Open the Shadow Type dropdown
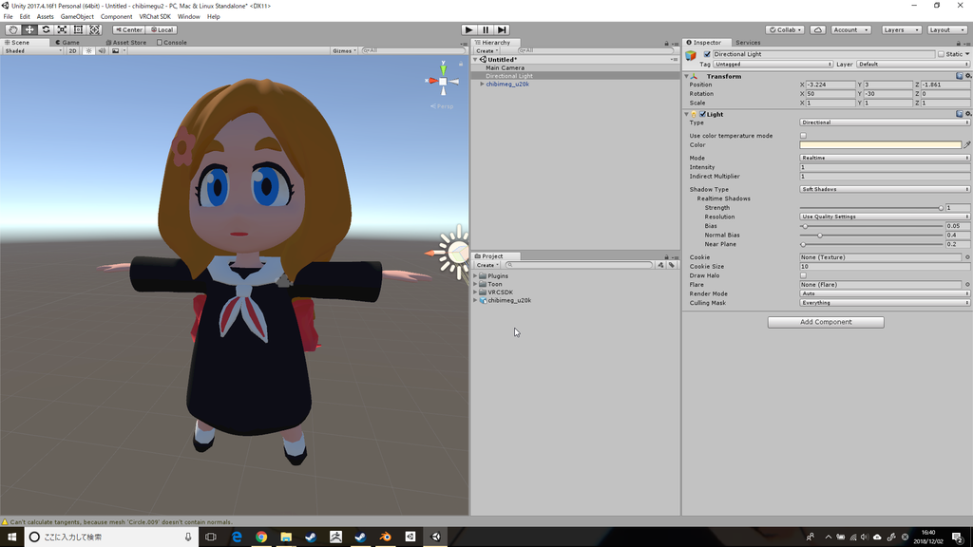The height and width of the screenshot is (547, 973). (885, 189)
